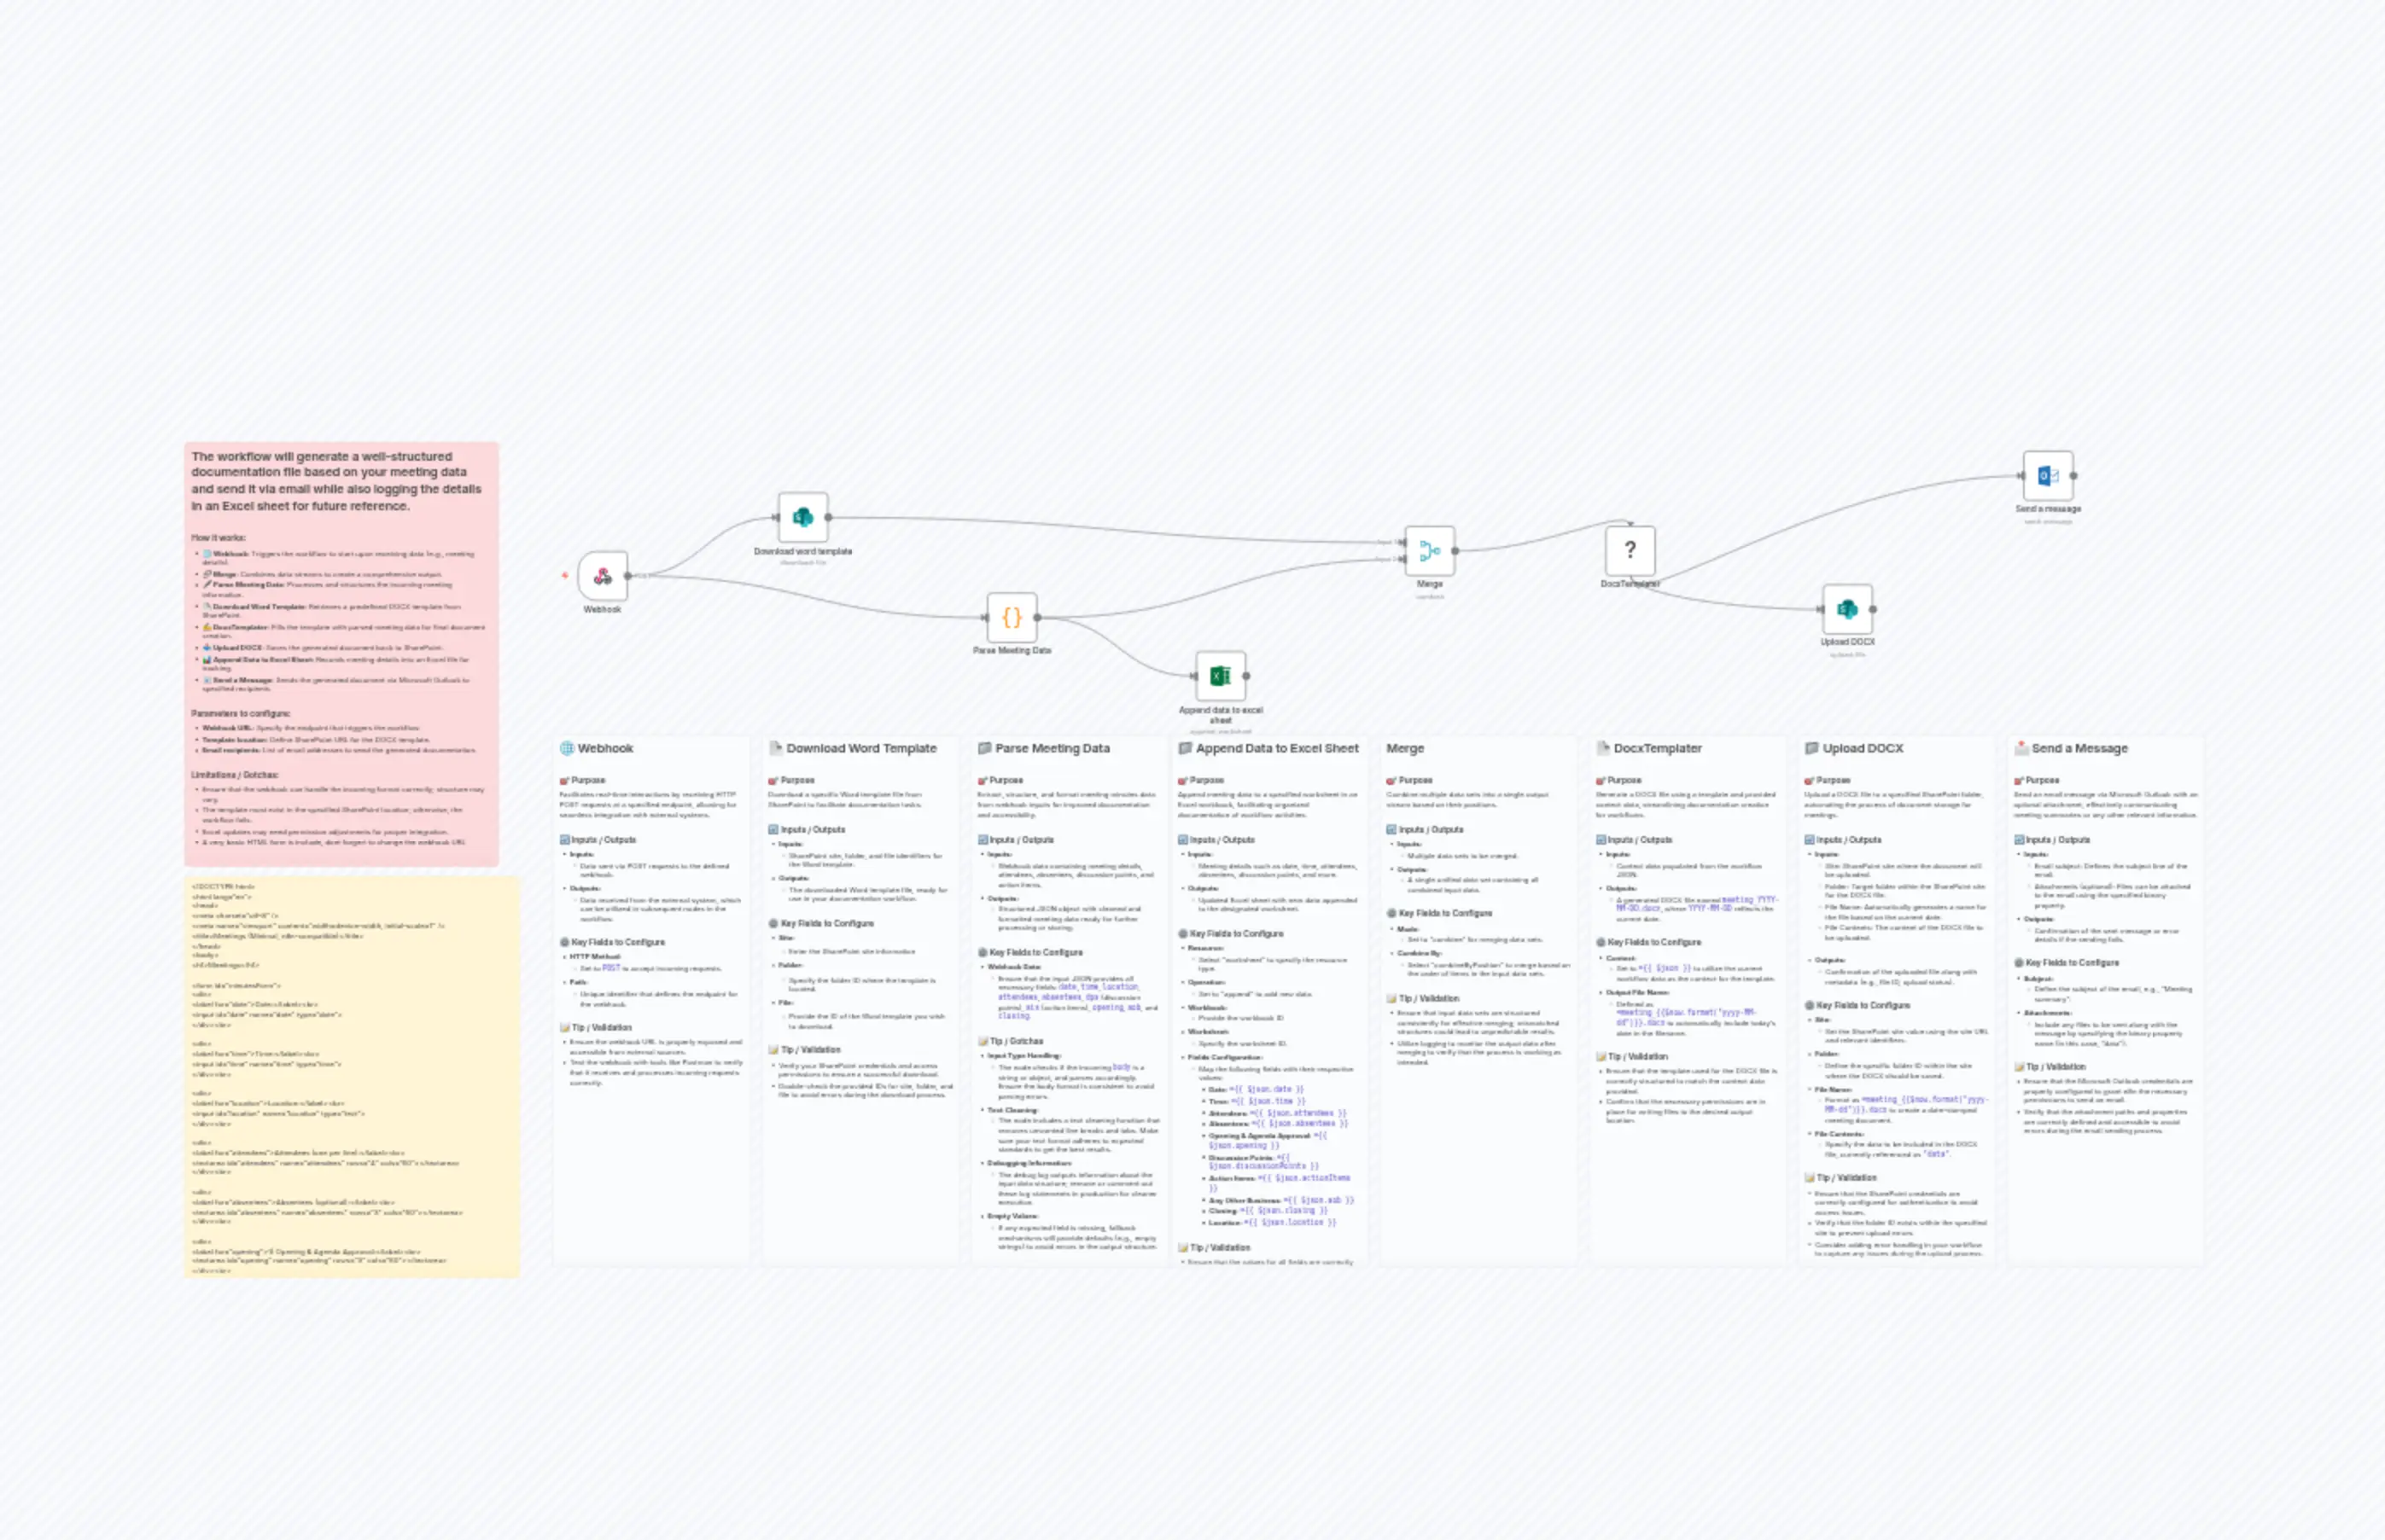Click the document icon beside Download Word Template heading
Viewport: 2385px width, 1540px height.
coord(778,747)
